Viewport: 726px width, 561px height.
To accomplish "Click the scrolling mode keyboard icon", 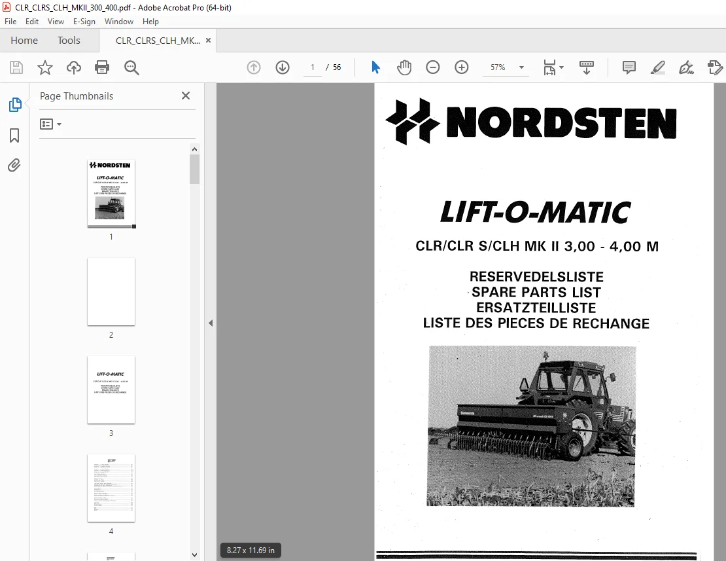I will coord(587,67).
